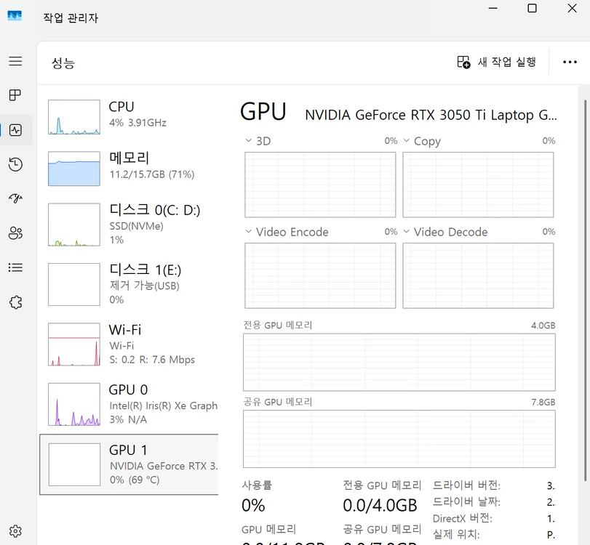590x545 pixels.
Task: Click the 0.0/4.0GB dedicated memory value
Action: [380, 506]
